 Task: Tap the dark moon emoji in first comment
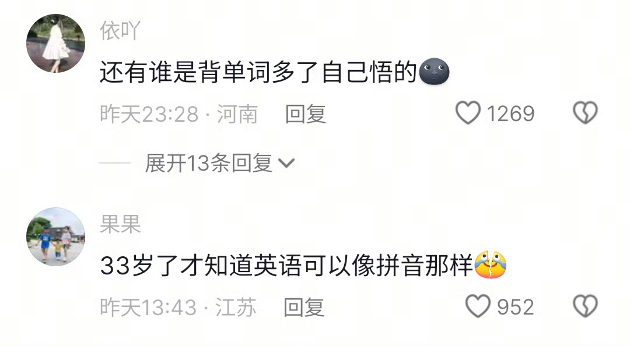(x=434, y=72)
